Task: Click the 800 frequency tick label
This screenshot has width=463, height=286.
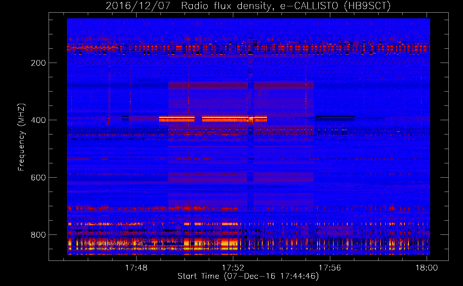Action: (x=38, y=235)
